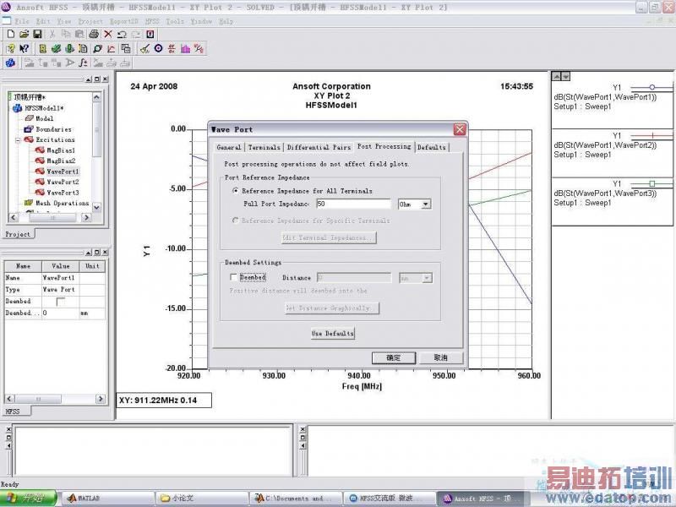Viewport: 676px width, 507px height.
Task: Click the line chart report icon
Action: pos(112,49)
